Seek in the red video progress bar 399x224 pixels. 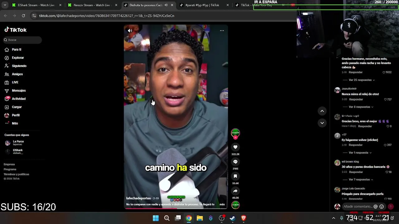[176, 208]
